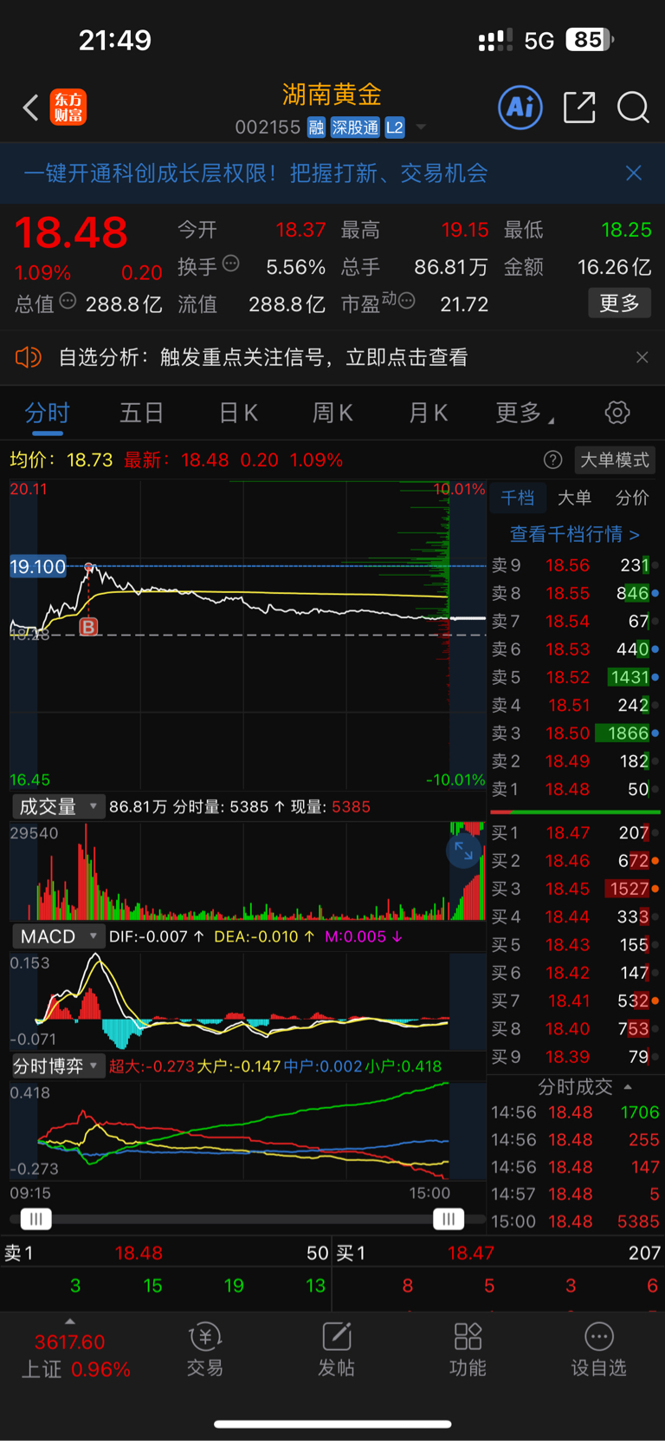Open chart settings gear icon
The height and width of the screenshot is (1441, 665).
click(617, 413)
